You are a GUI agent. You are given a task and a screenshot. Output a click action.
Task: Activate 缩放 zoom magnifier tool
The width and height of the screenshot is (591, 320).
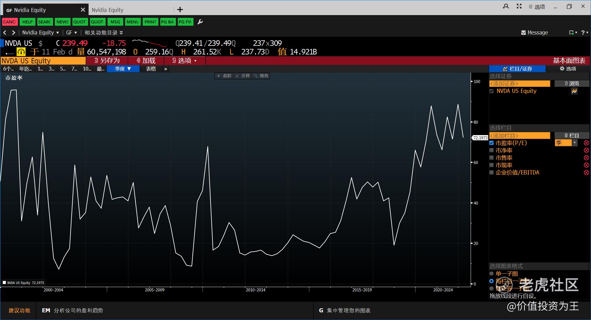point(261,76)
